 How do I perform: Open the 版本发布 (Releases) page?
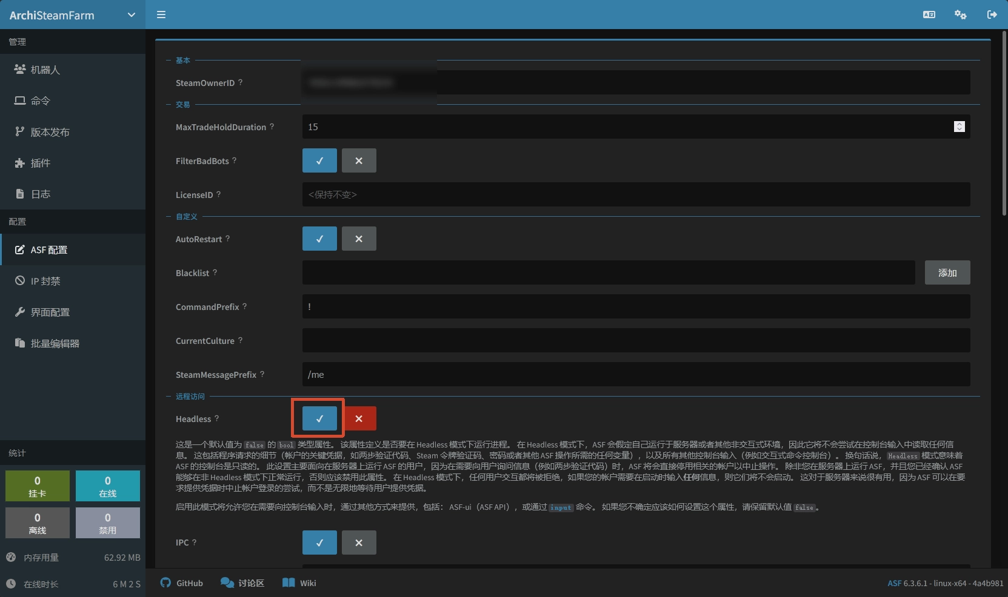[73, 132]
